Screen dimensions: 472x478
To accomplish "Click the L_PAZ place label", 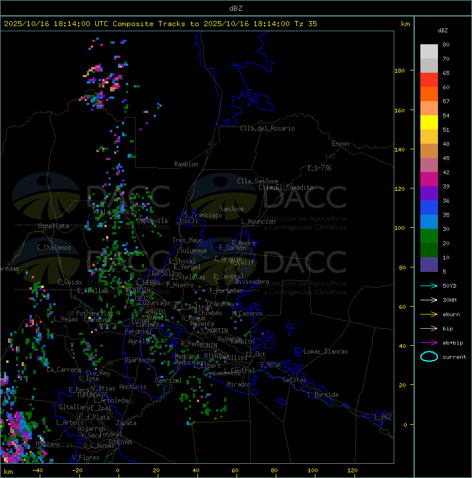I will 383,417.
